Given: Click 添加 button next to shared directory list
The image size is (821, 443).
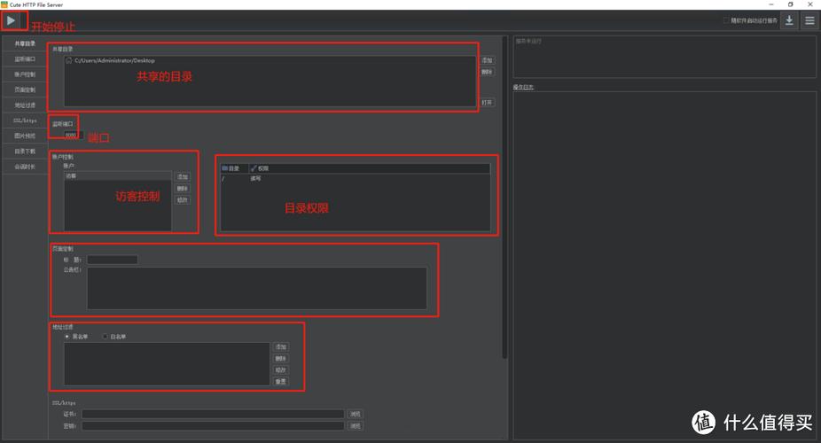Looking at the screenshot, I should coord(487,60).
